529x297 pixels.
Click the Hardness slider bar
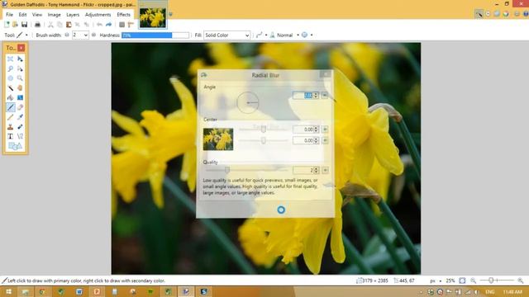(155, 35)
